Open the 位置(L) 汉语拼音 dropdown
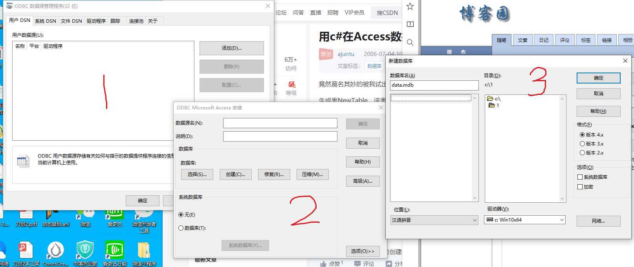Screen dimensions: 634x267 pyautogui.click(x=434, y=220)
